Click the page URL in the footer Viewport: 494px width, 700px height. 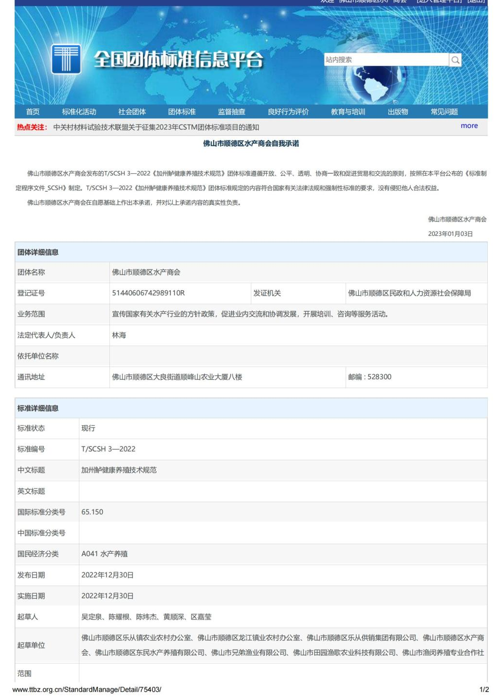coord(87,689)
